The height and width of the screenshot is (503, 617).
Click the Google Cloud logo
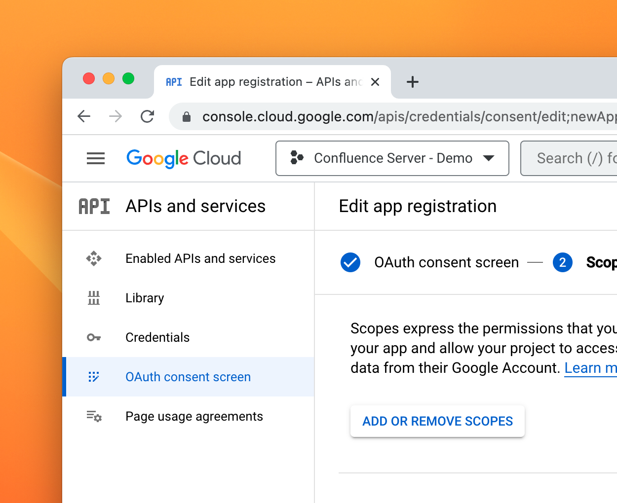coord(184,158)
